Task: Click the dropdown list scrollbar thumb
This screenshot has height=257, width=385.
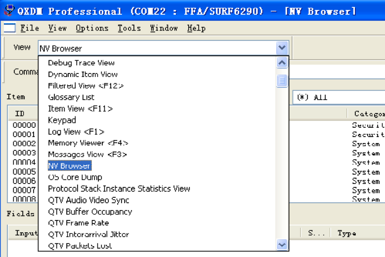Action: 282,81
